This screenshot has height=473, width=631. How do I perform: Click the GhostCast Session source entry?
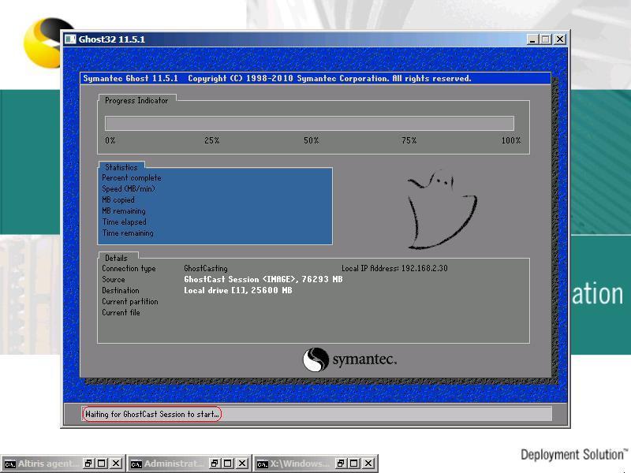coord(263,280)
